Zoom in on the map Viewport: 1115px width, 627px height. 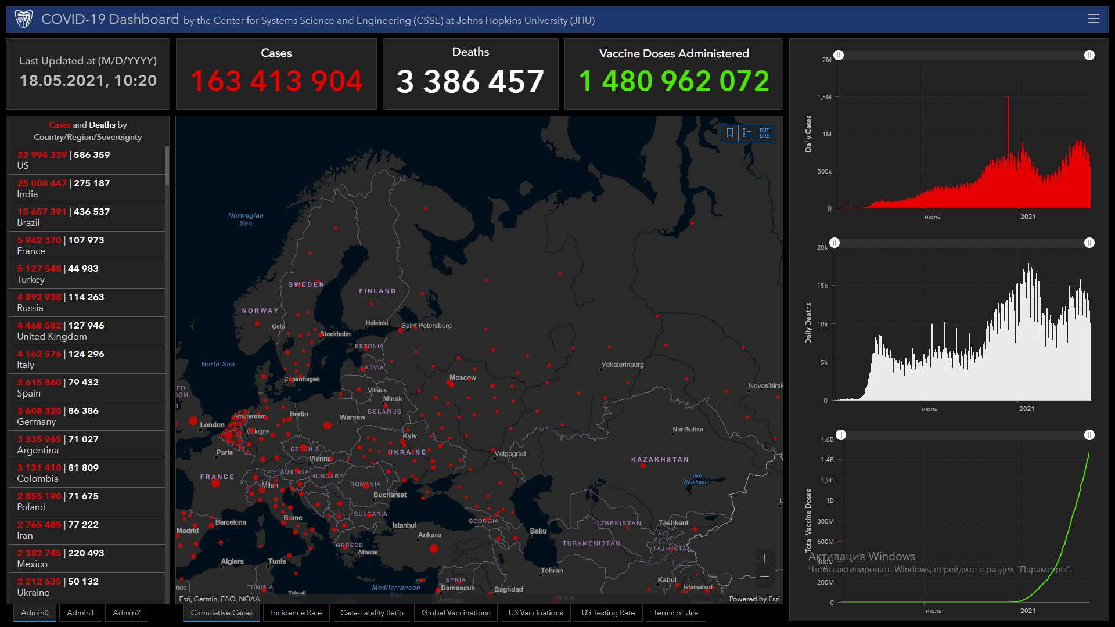[764, 558]
